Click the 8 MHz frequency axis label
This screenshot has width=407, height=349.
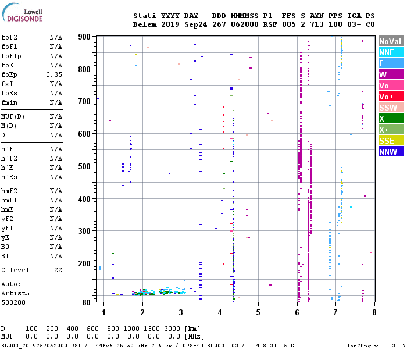pyautogui.click(x=374, y=312)
